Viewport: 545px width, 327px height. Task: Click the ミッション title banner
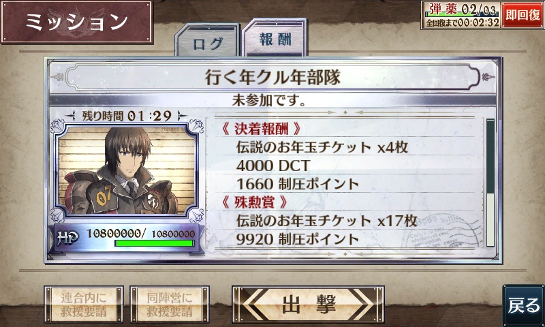click(77, 22)
